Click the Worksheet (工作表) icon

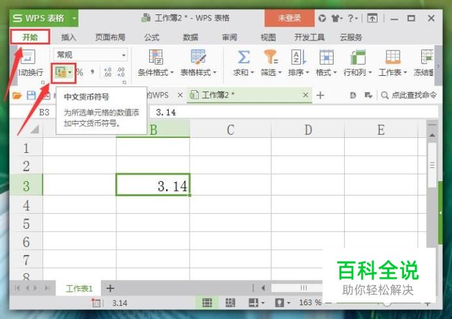coord(393,57)
